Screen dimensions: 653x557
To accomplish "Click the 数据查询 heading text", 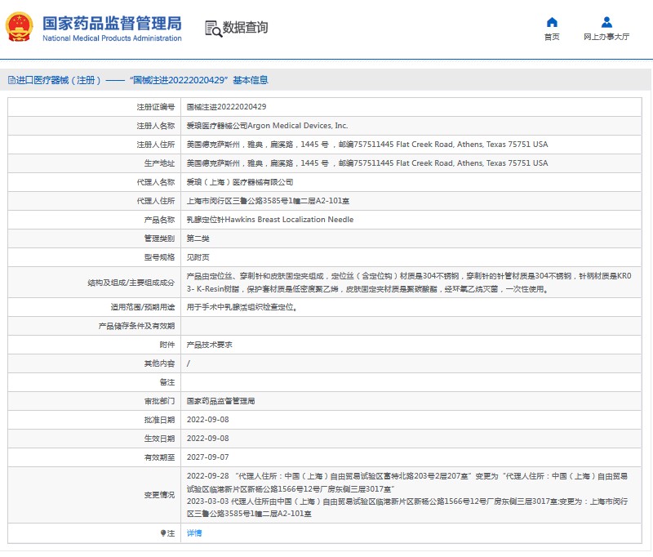I will tap(245, 28).
